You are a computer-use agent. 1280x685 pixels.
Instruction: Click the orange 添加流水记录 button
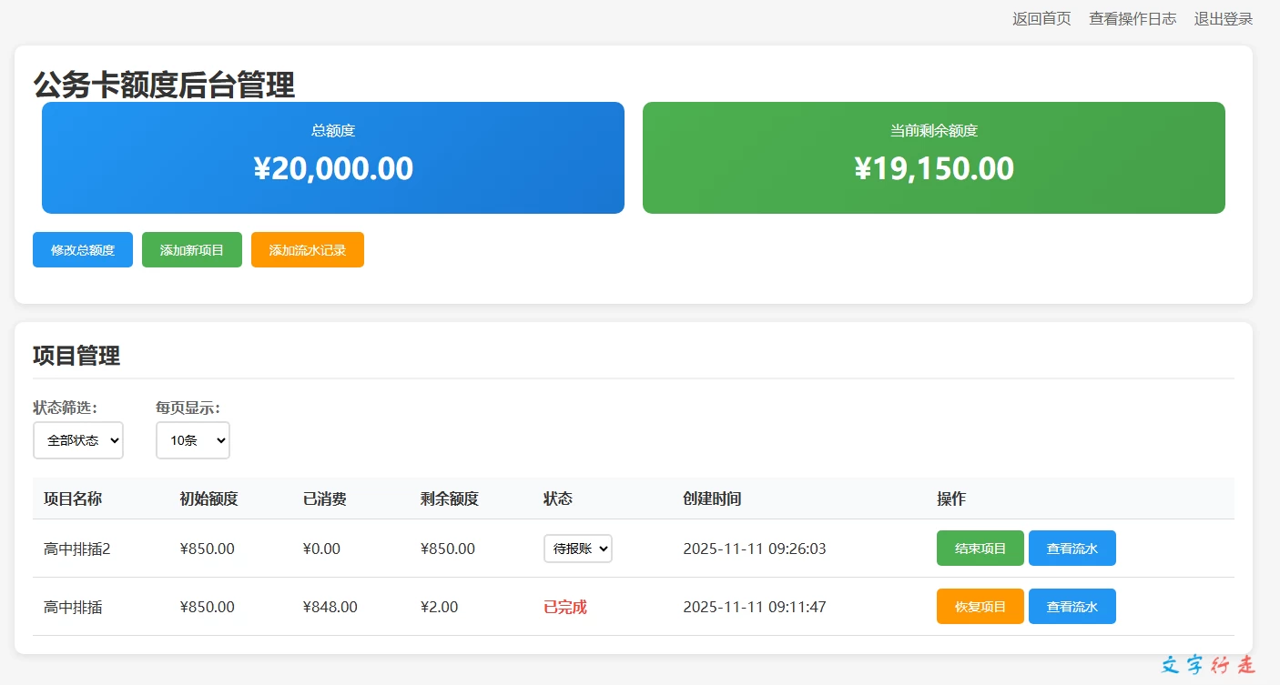[308, 250]
